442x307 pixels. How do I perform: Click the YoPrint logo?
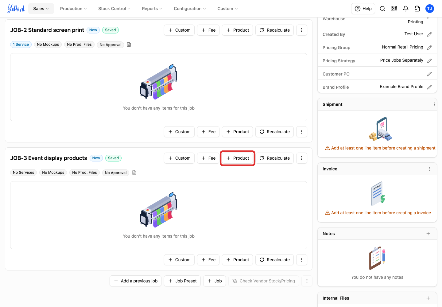pyautogui.click(x=16, y=9)
